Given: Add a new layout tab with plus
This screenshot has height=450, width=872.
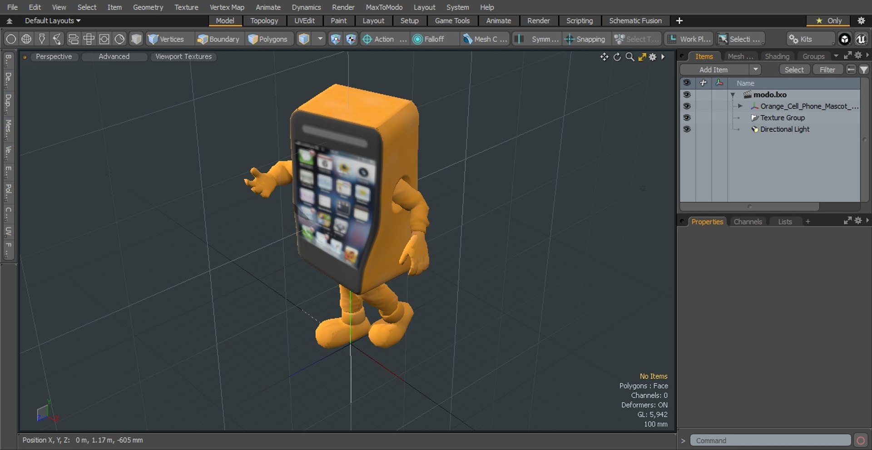Looking at the screenshot, I should pyautogui.click(x=679, y=20).
